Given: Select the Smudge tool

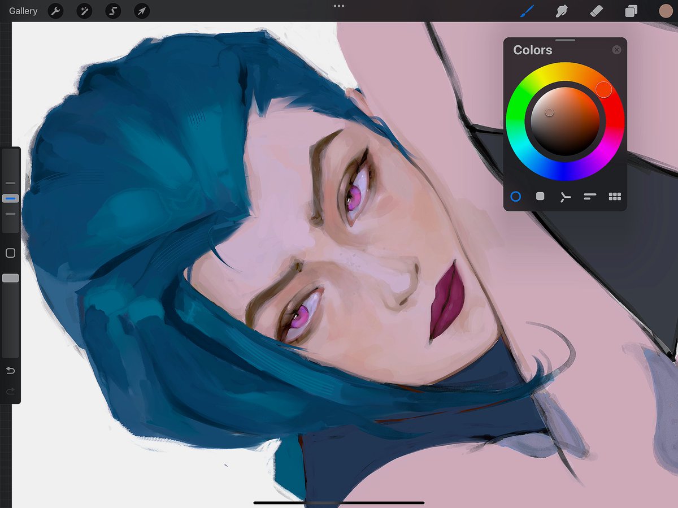Looking at the screenshot, I should (x=561, y=11).
